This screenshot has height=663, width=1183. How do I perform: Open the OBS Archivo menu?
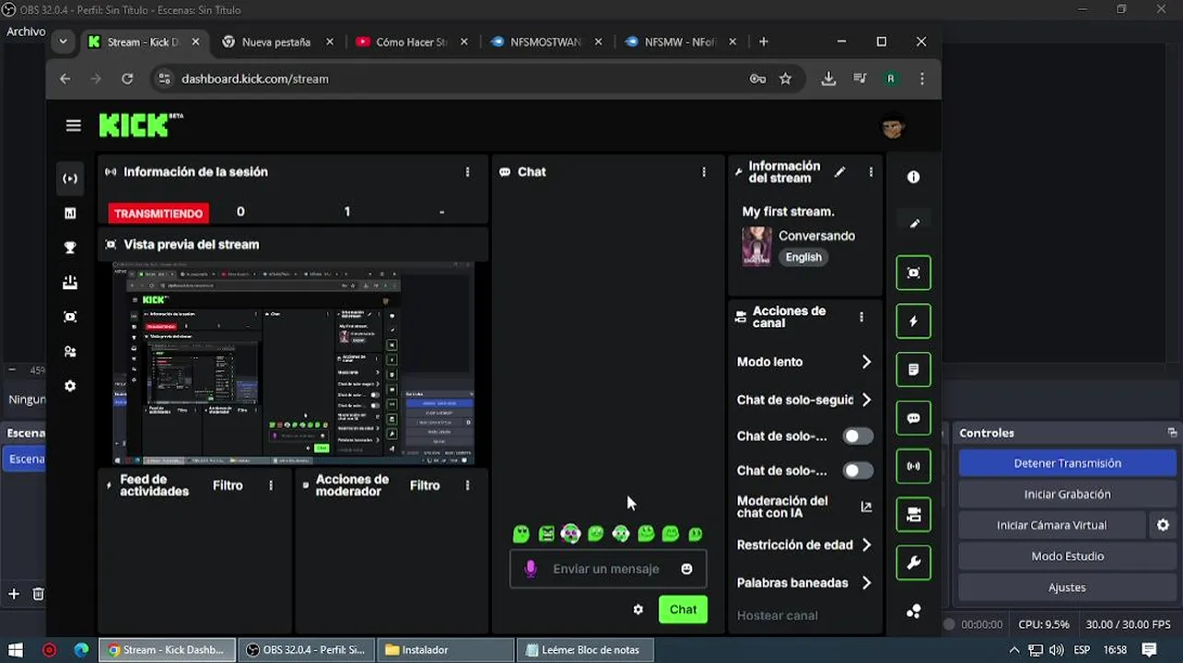26,31
